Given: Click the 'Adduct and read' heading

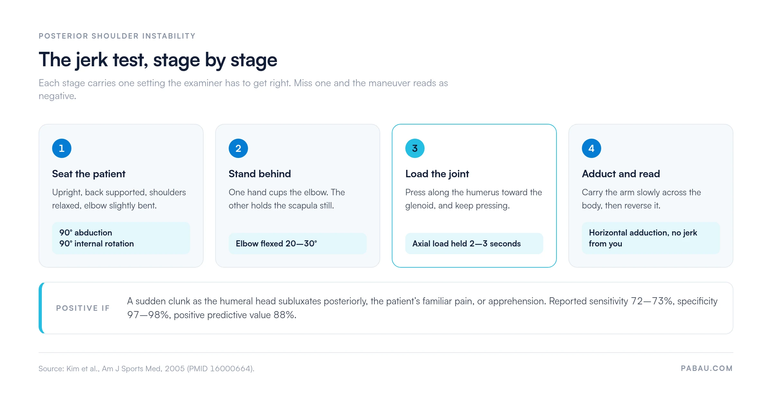Looking at the screenshot, I should coord(620,174).
